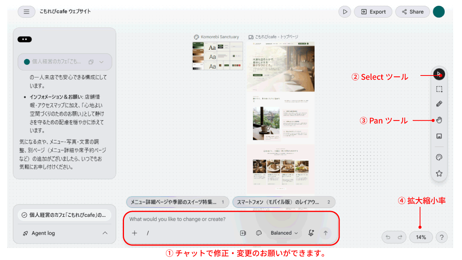Open the 14% zoom level menu
The width and height of the screenshot is (462, 260).
pyautogui.click(x=421, y=237)
